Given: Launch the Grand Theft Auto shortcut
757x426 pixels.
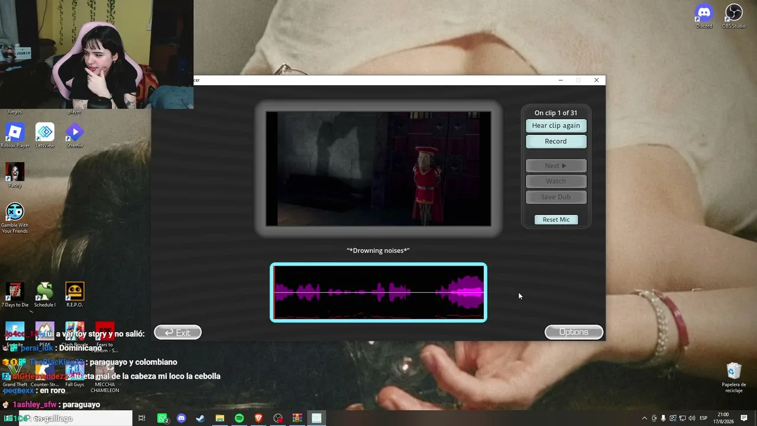Looking at the screenshot, I should tap(15, 375).
